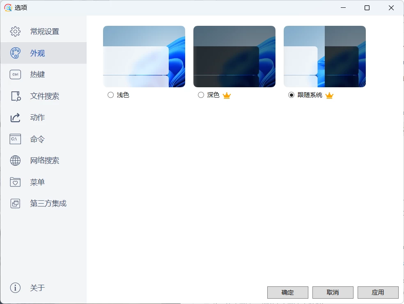Click the globe icon for 网络搜索
Screen dimensions: 404x304
pyautogui.click(x=15, y=161)
